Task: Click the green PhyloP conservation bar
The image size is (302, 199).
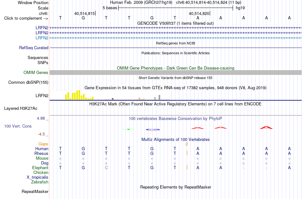Action: tap(128, 129)
